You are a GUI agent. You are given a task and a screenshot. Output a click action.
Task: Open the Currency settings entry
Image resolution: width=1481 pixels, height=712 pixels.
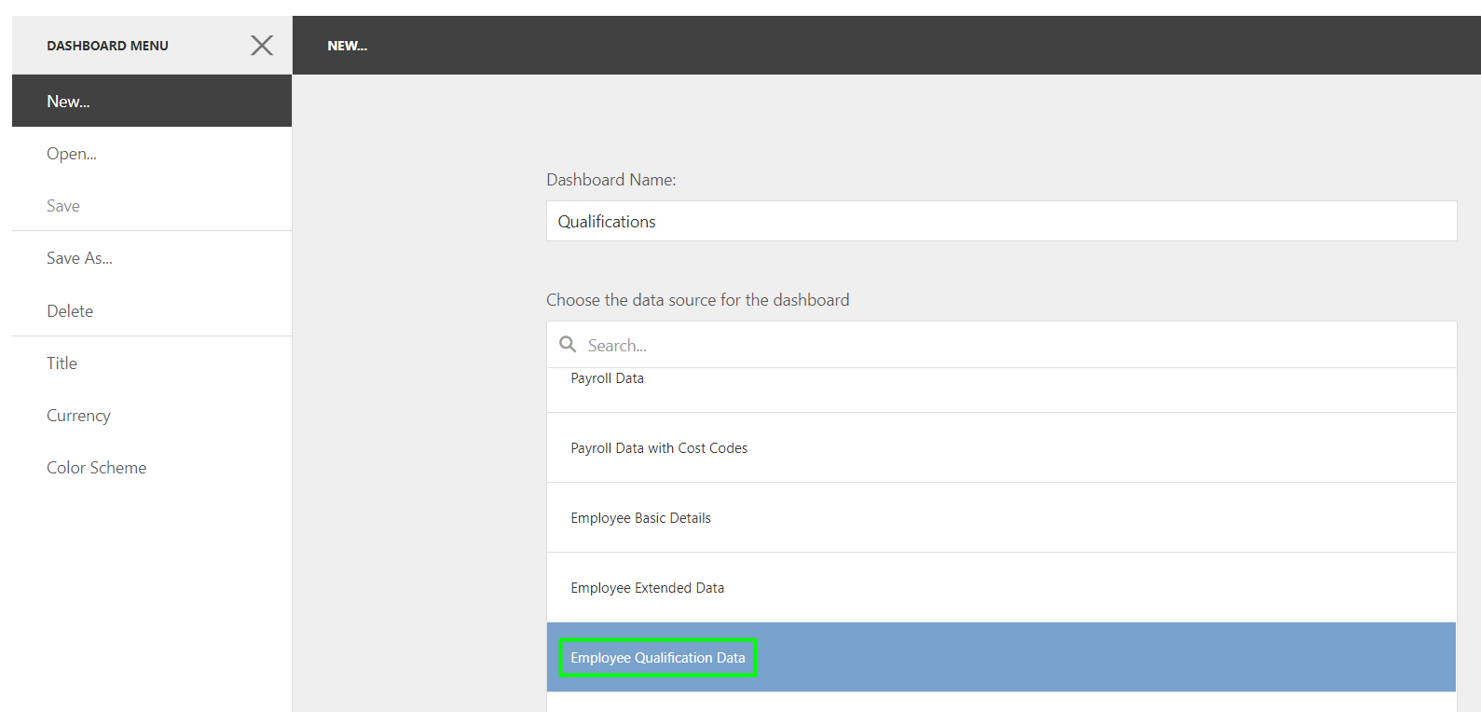click(152, 415)
